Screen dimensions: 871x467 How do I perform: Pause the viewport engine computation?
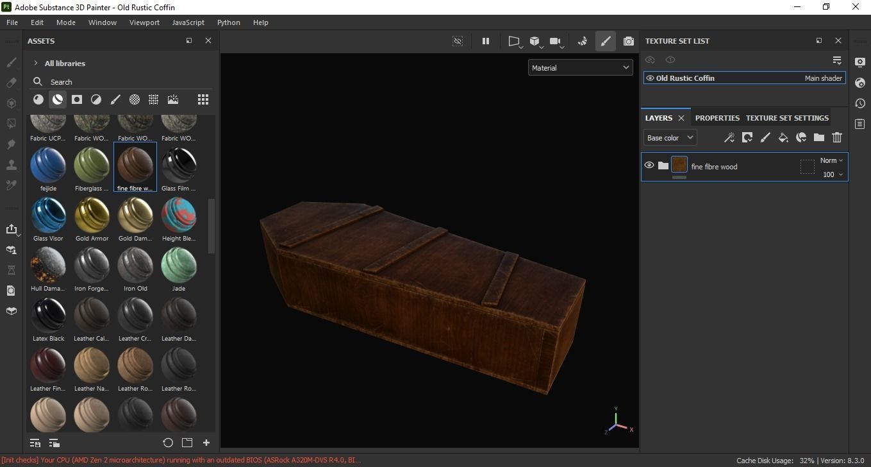[486, 41]
